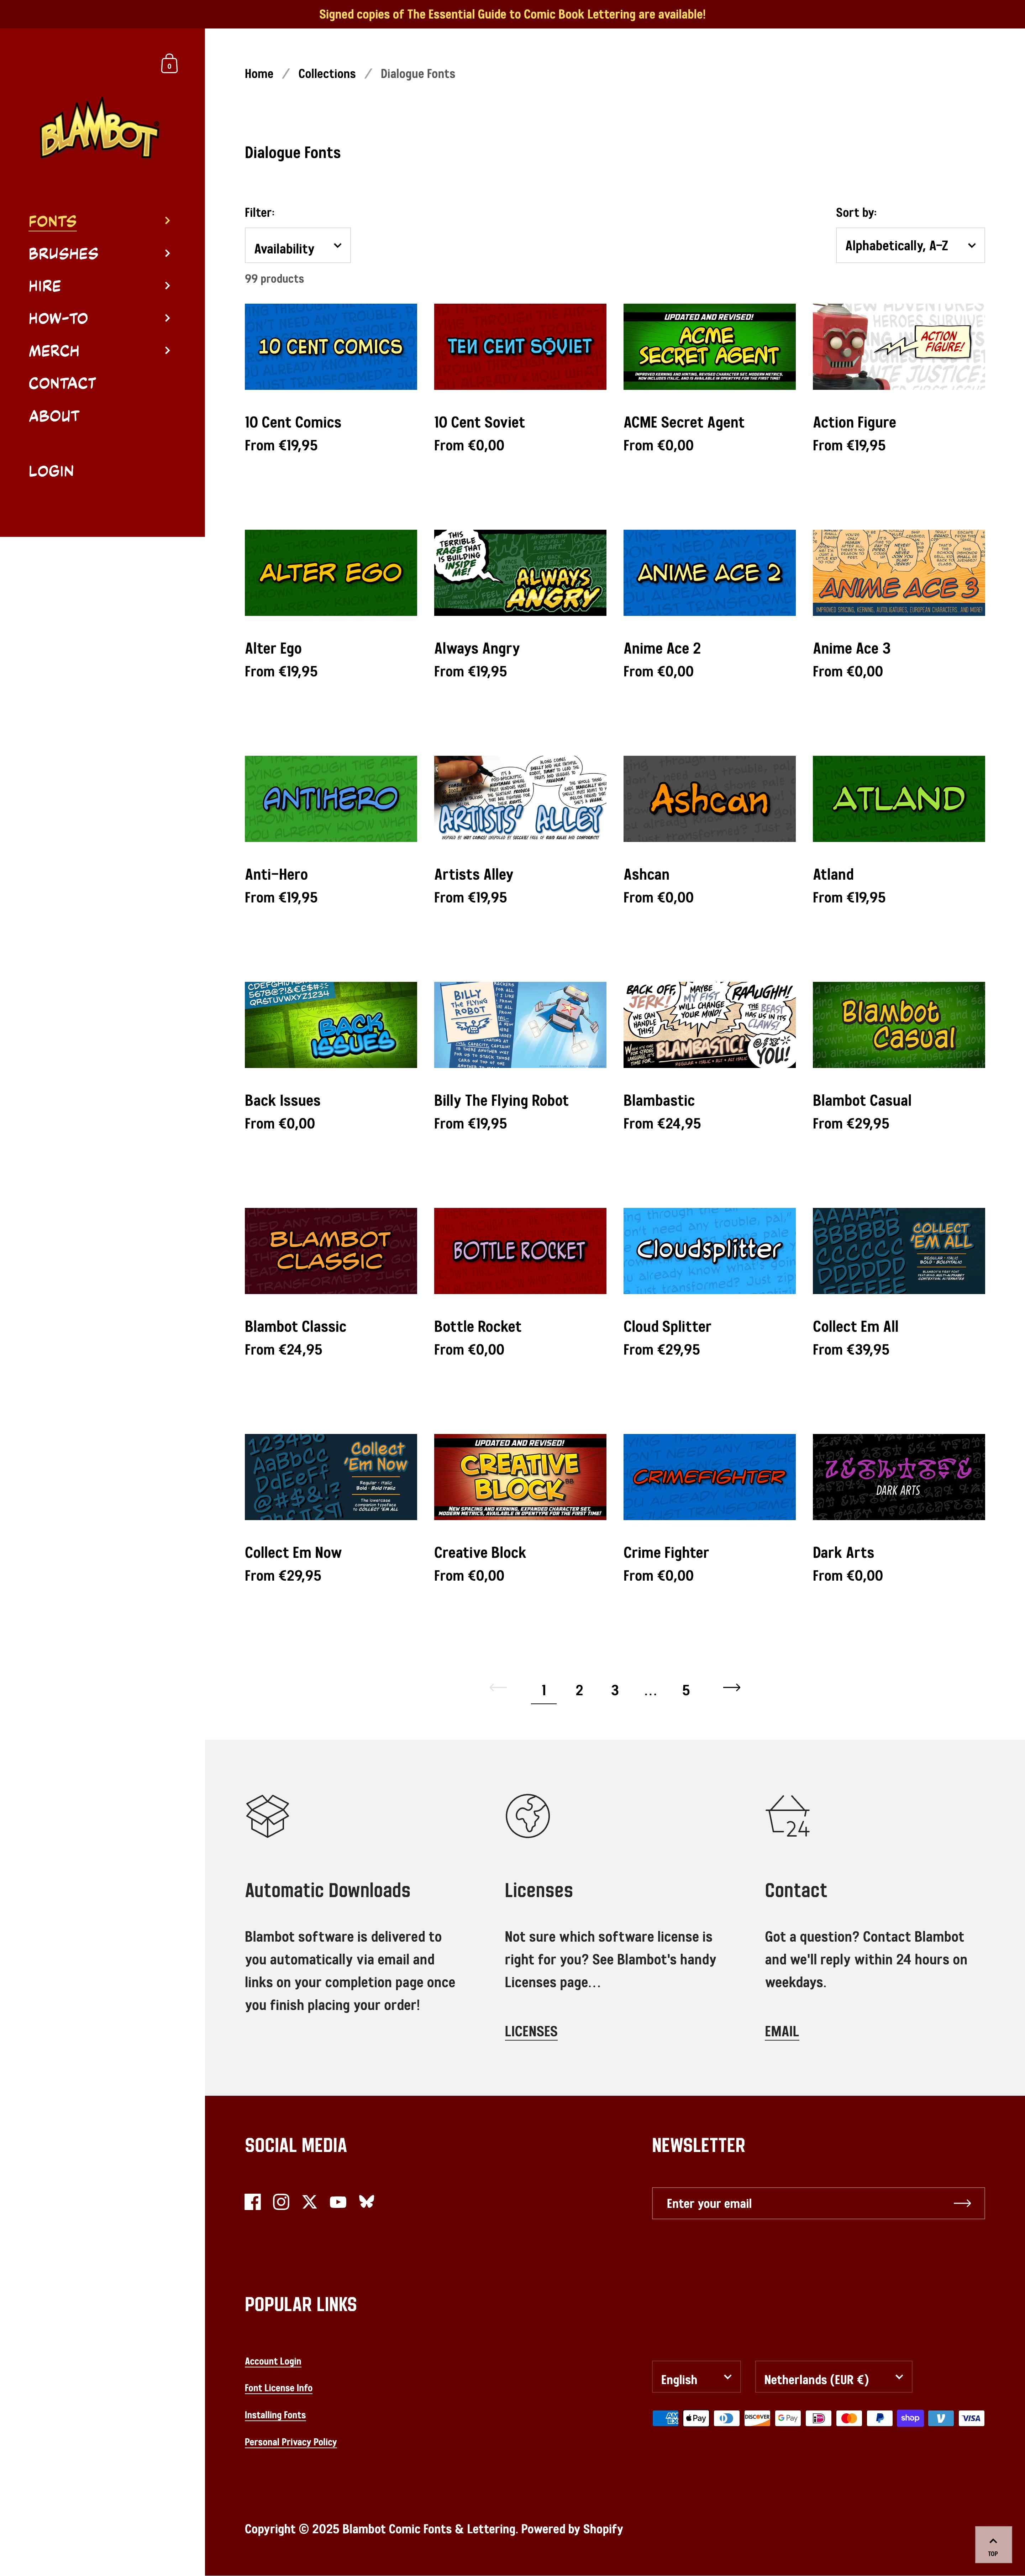This screenshot has height=2576, width=1025.
Task: Open Blambot's Facebook page icon
Action: tap(253, 2201)
